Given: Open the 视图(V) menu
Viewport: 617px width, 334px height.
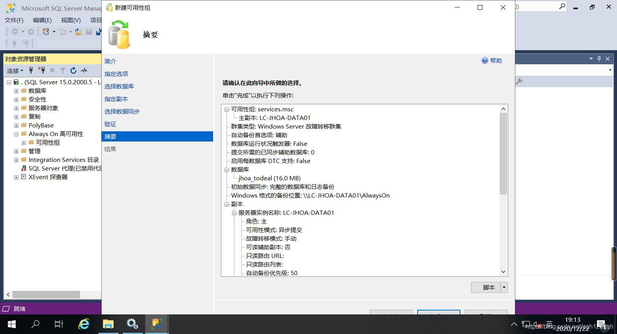Looking at the screenshot, I should tap(71, 20).
